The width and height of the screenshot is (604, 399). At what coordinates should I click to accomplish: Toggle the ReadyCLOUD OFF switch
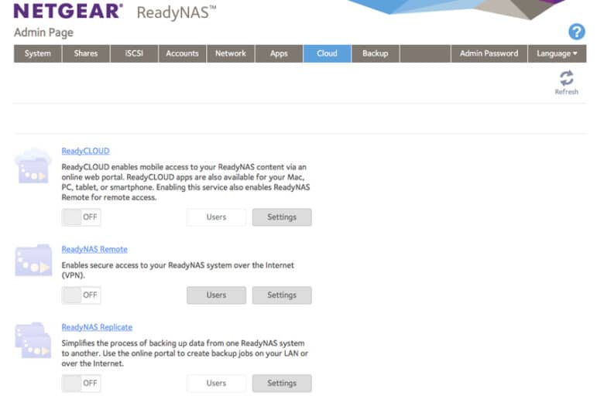coord(81,217)
